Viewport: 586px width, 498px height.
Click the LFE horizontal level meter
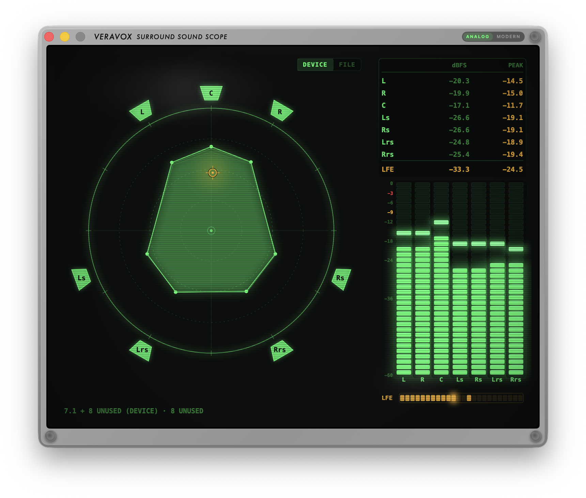pyautogui.click(x=461, y=398)
